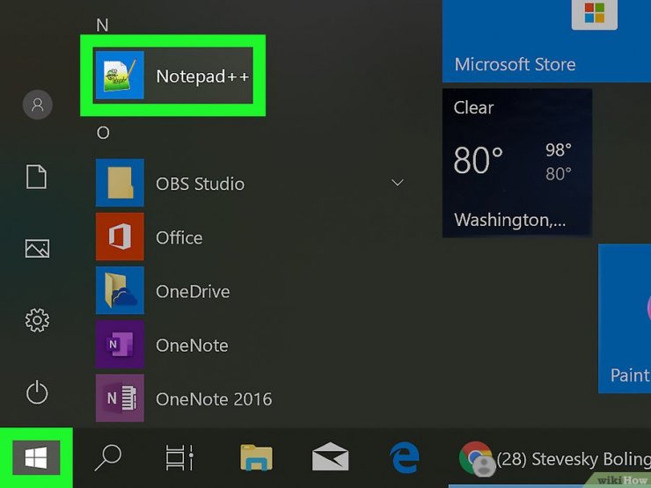
Task: Expand the OBS Studio folder chevron
Action: pyautogui.click(x=398, y=183)
